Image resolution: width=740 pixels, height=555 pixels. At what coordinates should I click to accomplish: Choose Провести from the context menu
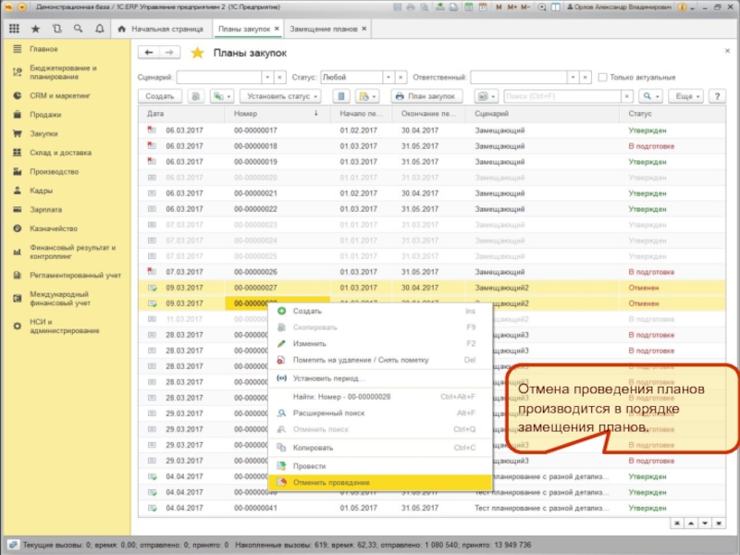click(309, 466)
